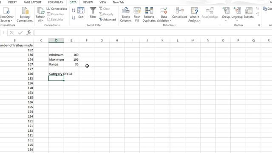Screen dimensions: 272x153
Task: Click the Insert Function fx button
Action: click(28, 33)
